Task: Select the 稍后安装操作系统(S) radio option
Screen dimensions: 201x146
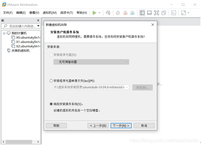Action: point(51,104)
